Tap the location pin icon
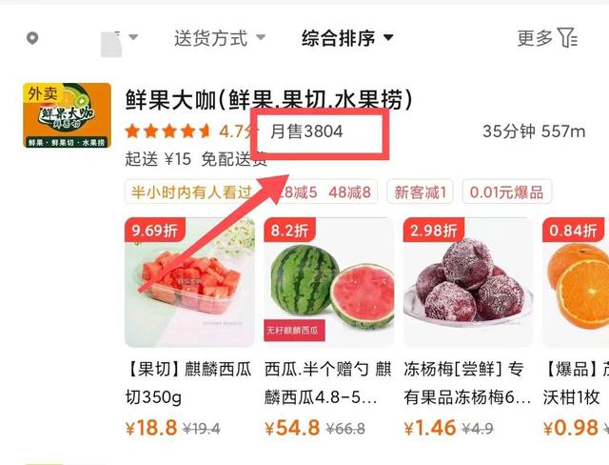 click(32, 38)
